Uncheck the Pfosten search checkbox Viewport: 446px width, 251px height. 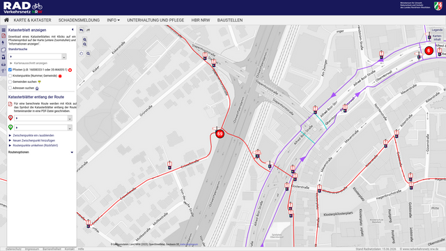(10, 70)
